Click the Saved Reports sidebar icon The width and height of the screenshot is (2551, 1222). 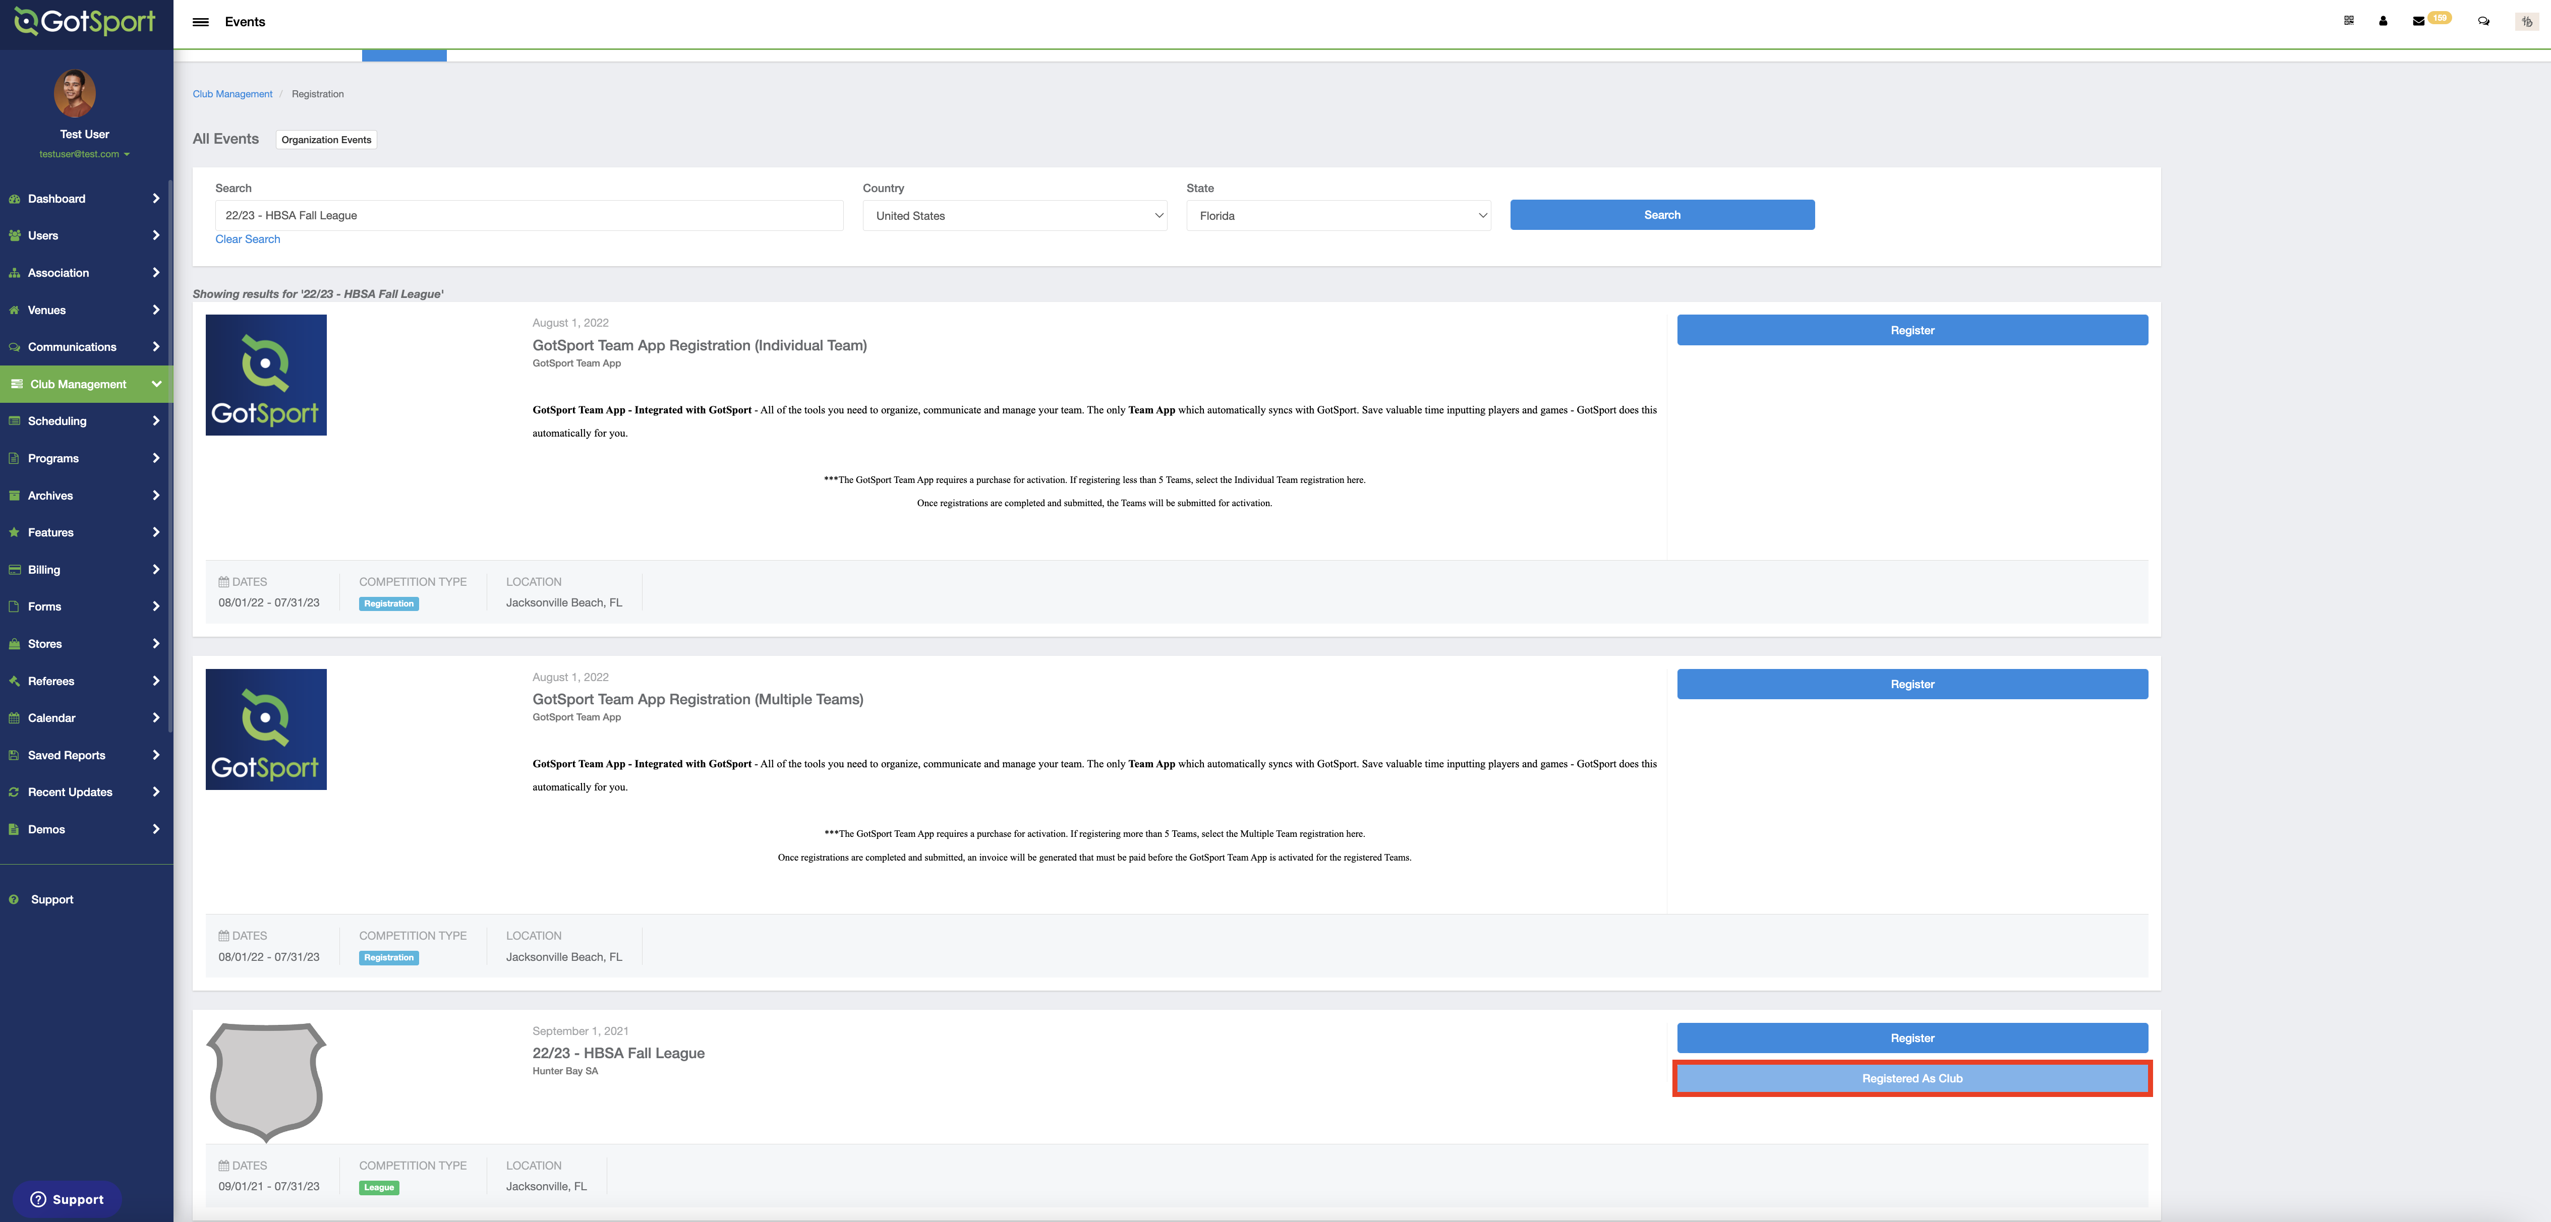14,755
